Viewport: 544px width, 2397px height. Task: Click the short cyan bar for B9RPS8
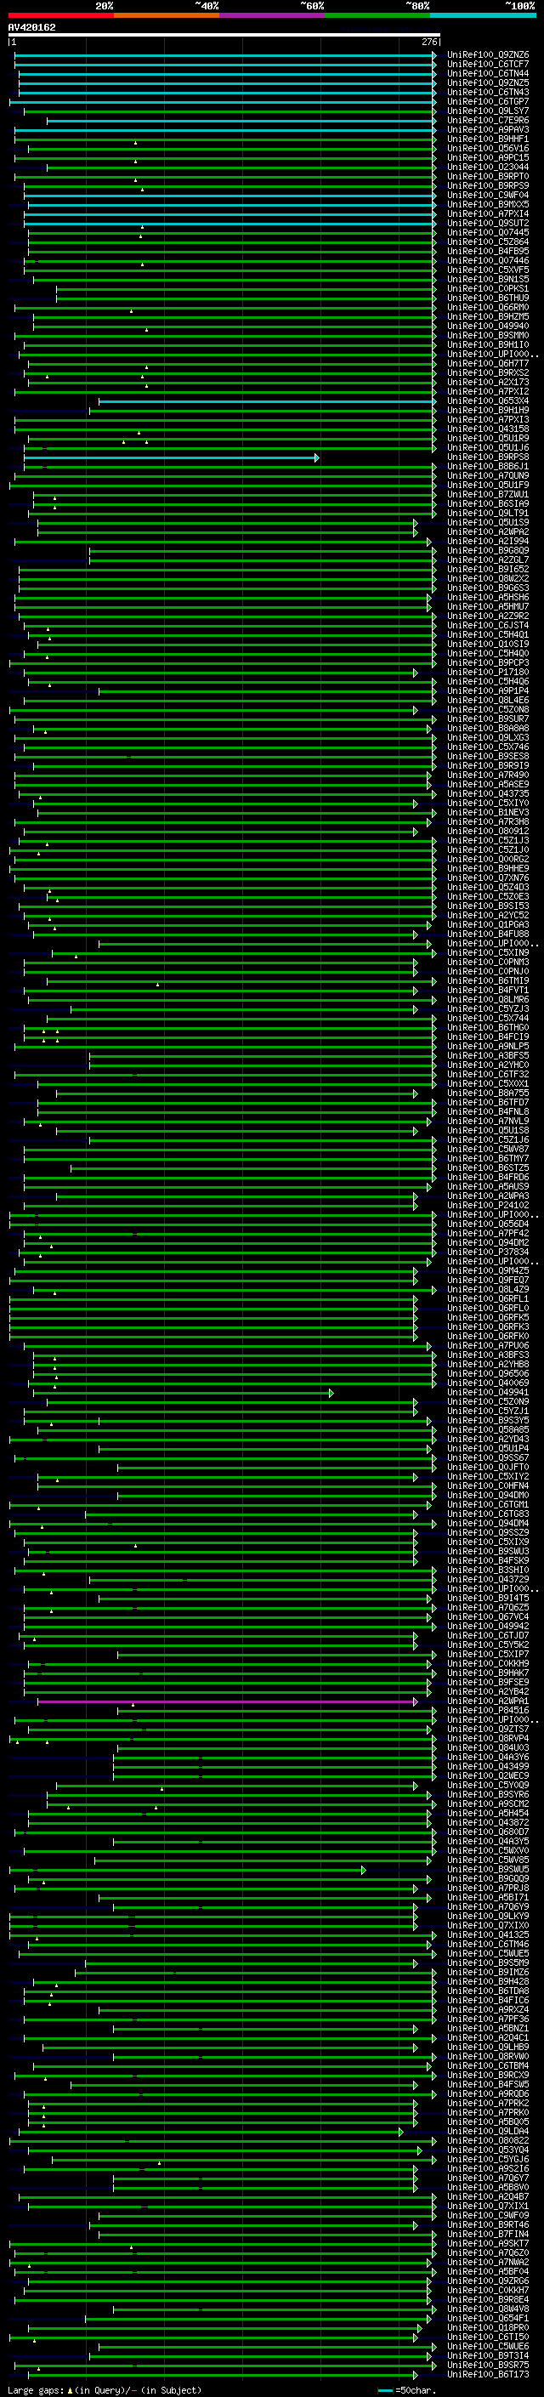171,457
